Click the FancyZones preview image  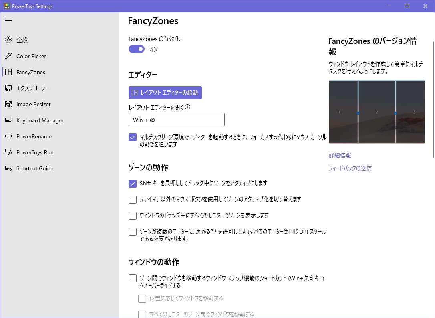tap(377, 111)
